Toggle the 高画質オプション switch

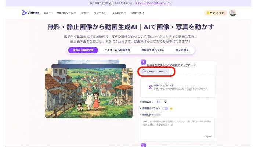165,108
